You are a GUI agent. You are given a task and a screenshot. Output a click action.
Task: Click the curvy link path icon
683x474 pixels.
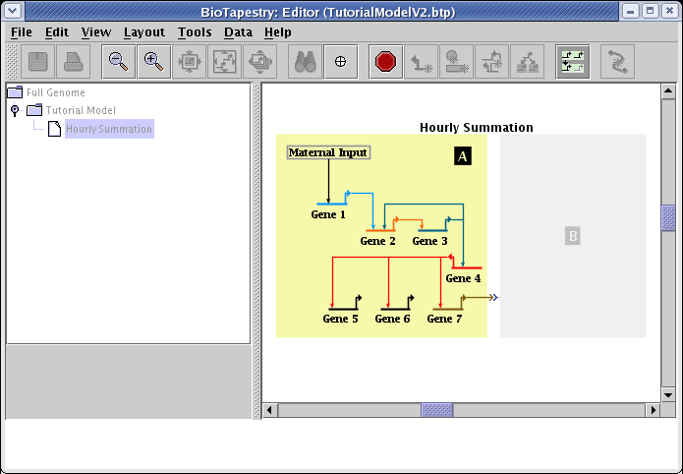(x=617, y=61)
